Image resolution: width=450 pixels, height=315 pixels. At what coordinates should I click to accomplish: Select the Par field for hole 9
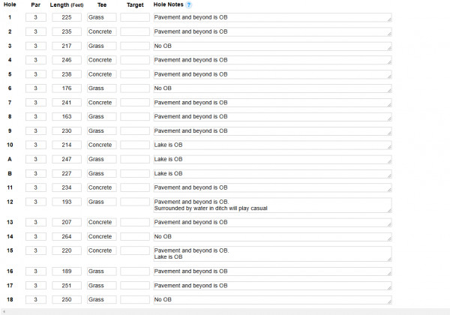(35, 130)
